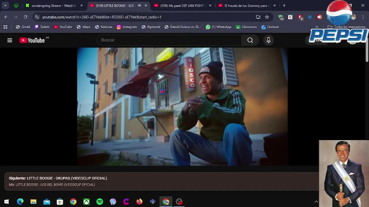The image size is (369, 207).
Task: Open Spotify from taskbar
Action: point(100,202)
